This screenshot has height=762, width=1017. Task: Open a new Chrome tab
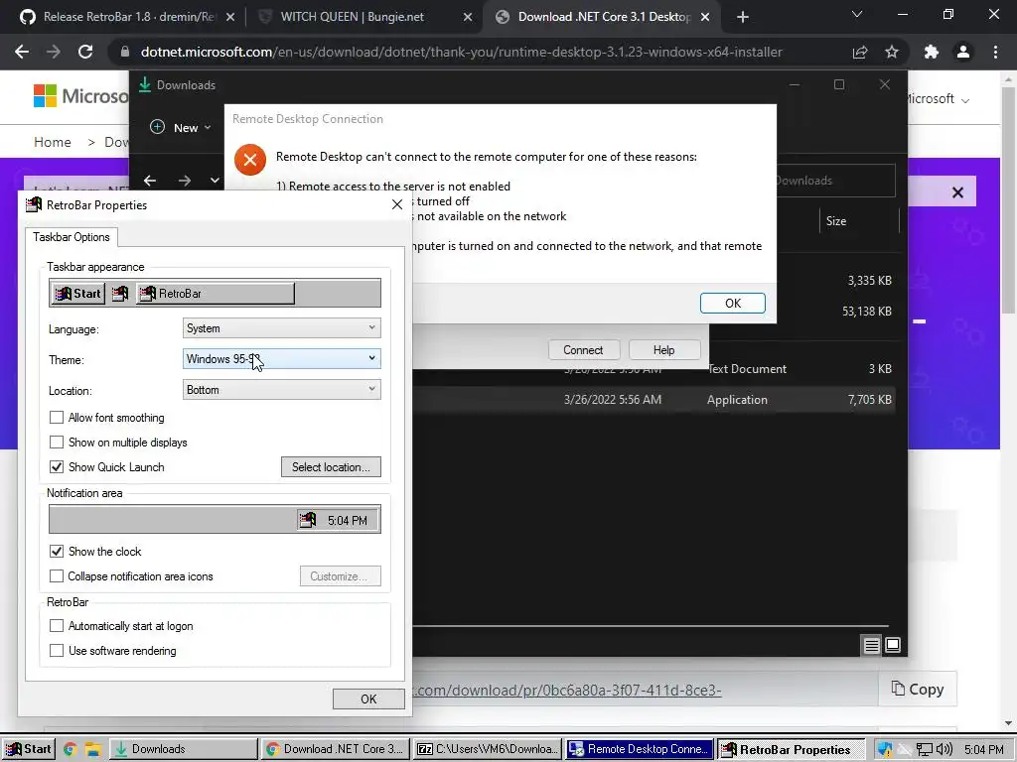[x=743, y=18]
